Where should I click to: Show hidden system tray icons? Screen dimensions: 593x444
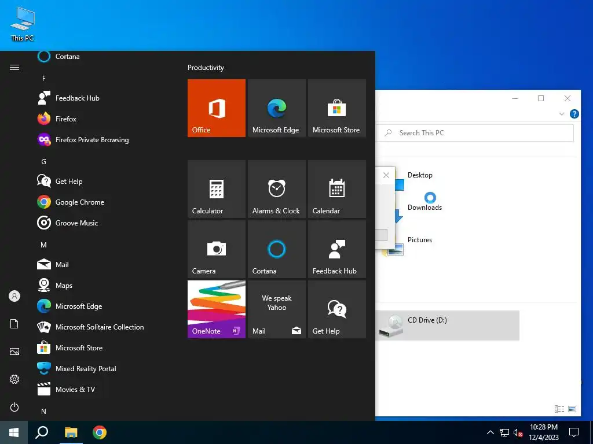pos(490,432)
